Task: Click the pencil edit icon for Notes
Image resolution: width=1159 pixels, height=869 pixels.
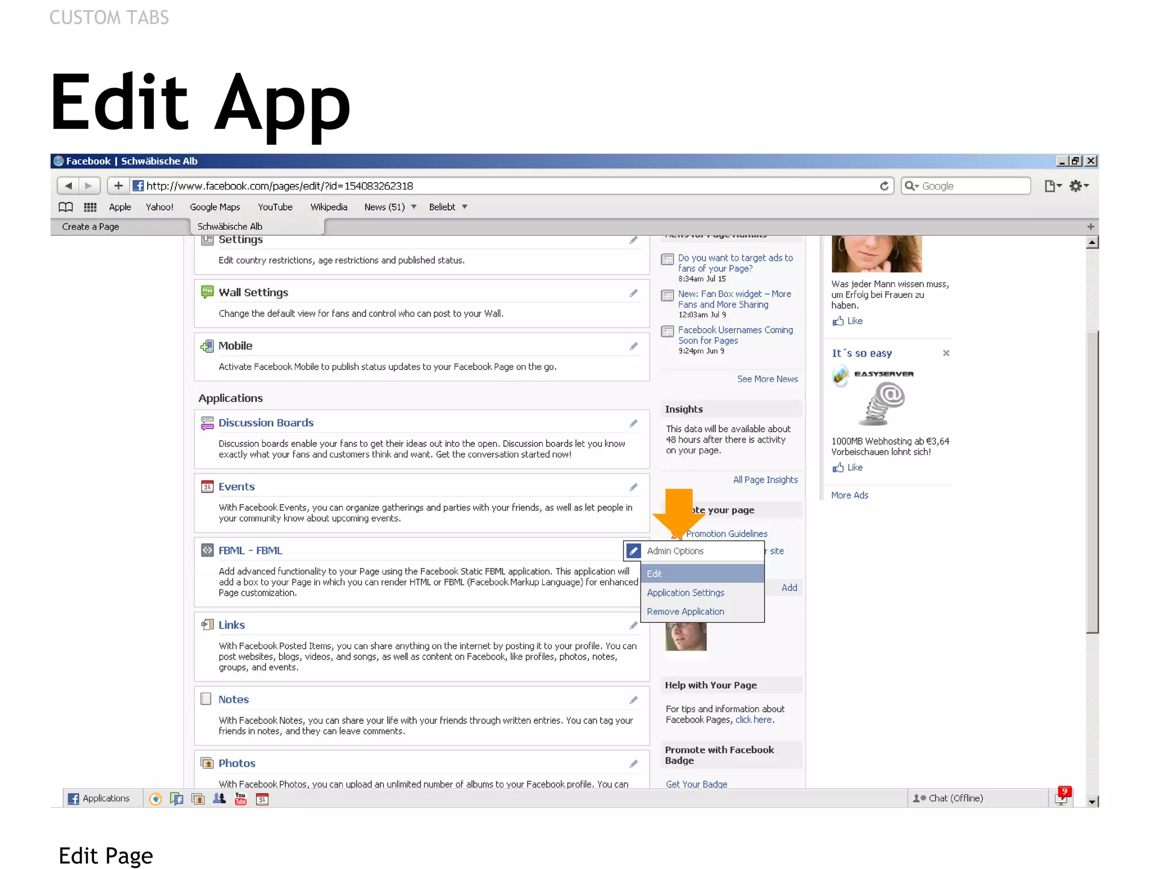Action: [633, 700]
